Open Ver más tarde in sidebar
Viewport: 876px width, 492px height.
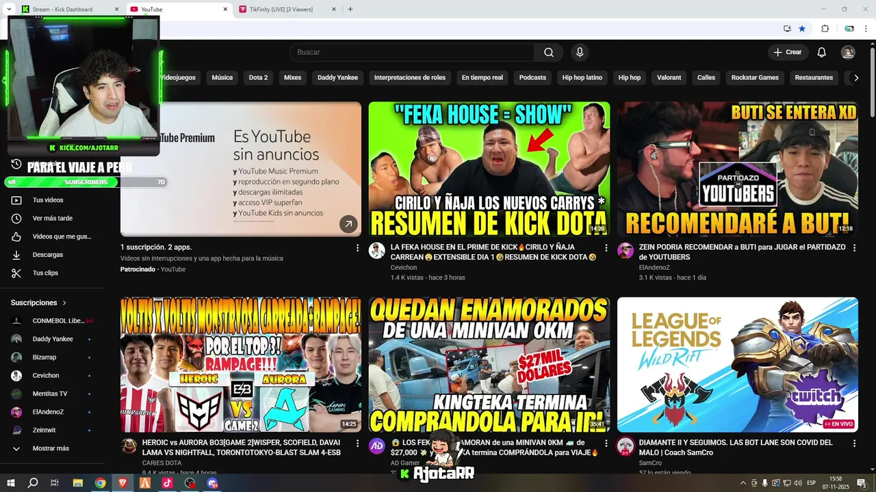pos(53,219)
